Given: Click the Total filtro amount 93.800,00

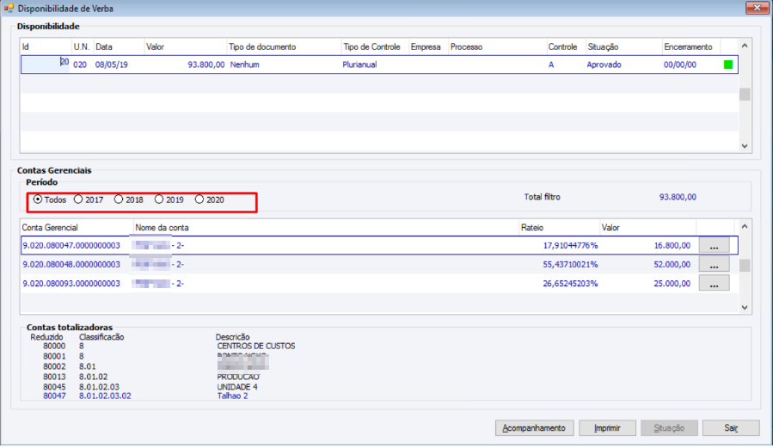Looking at the screenshot, I should [x=678, y=197].
